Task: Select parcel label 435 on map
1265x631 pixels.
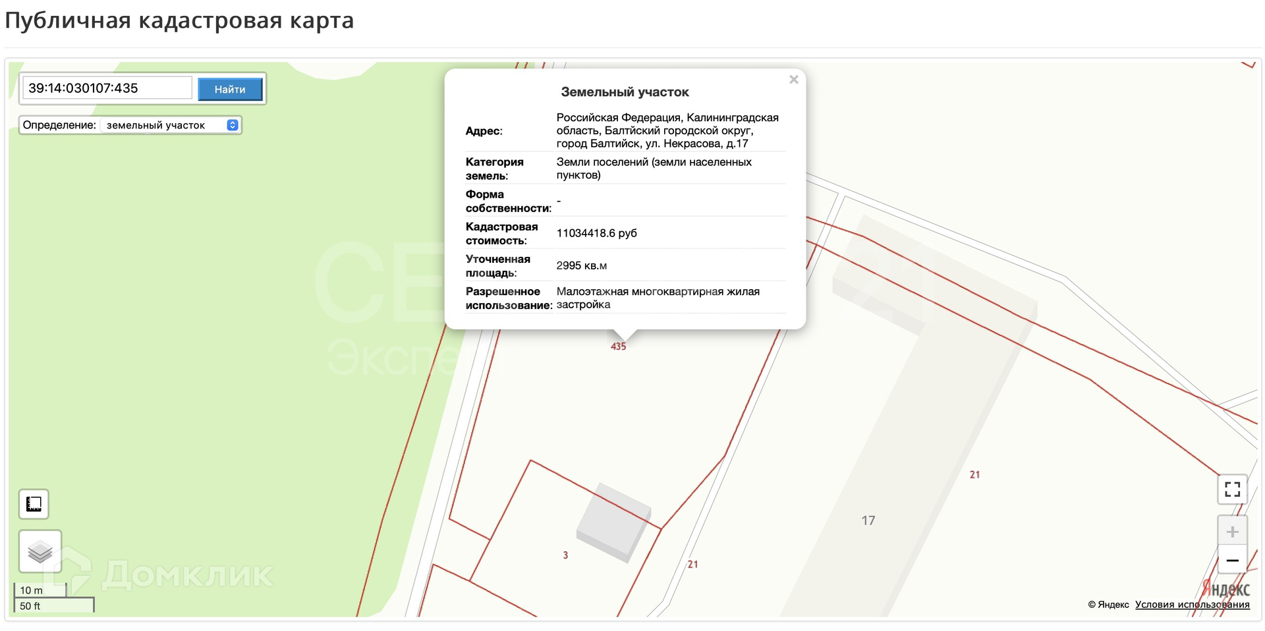Action: (x=618, y=346)
